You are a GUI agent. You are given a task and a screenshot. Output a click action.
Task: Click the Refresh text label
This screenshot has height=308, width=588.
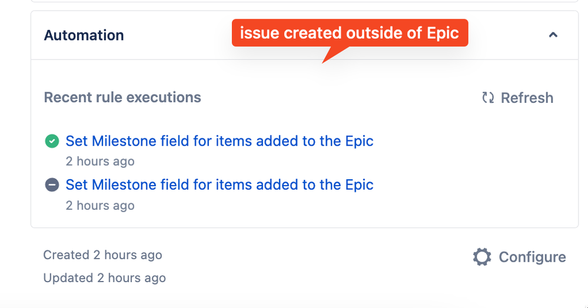(527, 98)
